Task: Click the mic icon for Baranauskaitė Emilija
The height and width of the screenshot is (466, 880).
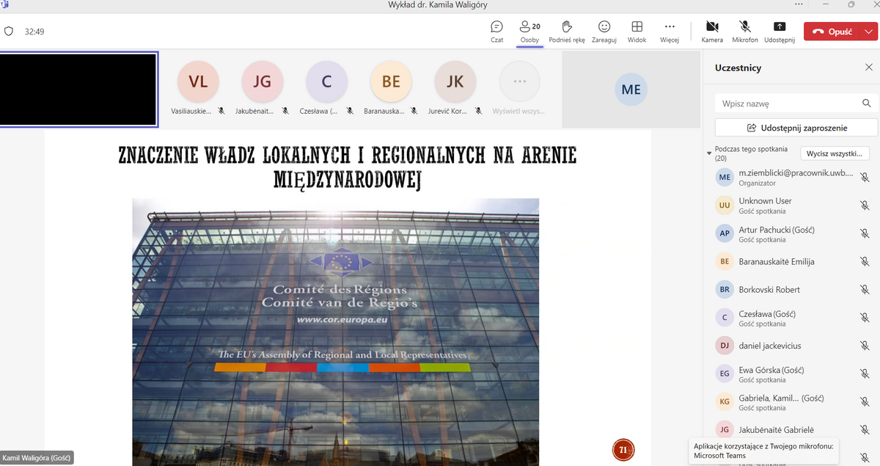Action: 865,261
